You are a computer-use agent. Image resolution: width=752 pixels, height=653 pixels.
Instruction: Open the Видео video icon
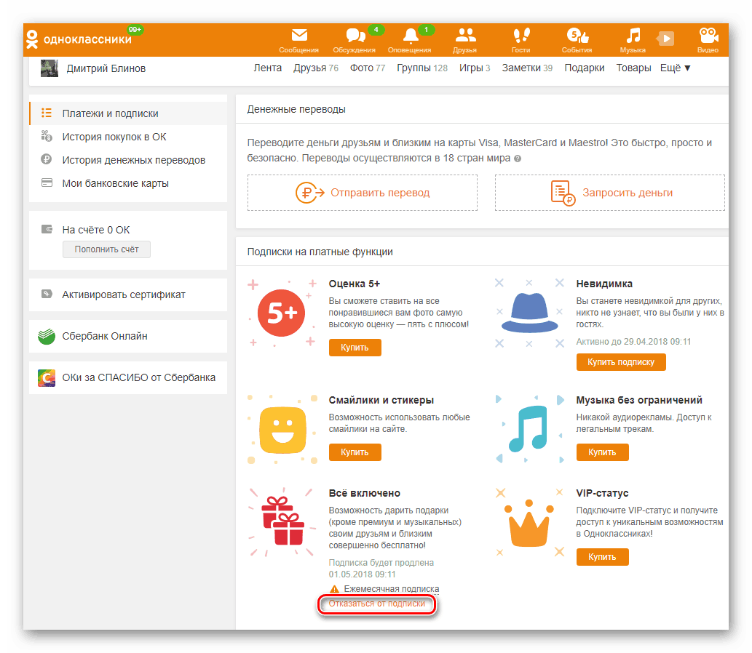point(707,36)
